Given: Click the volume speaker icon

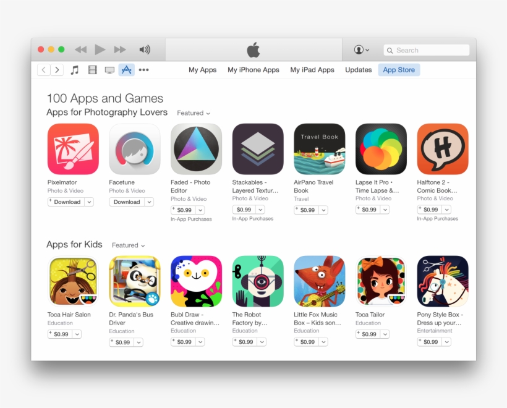Looking at the screenshot, I should tap(145, 49).
